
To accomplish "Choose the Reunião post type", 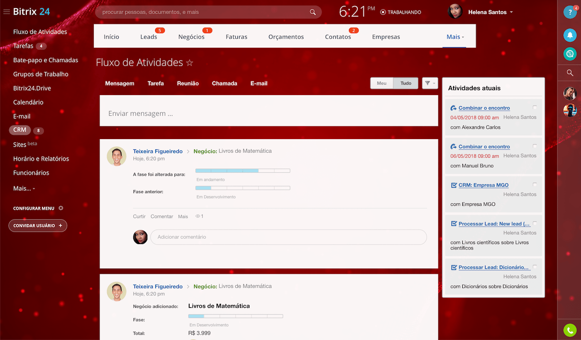I will point(188,83).
